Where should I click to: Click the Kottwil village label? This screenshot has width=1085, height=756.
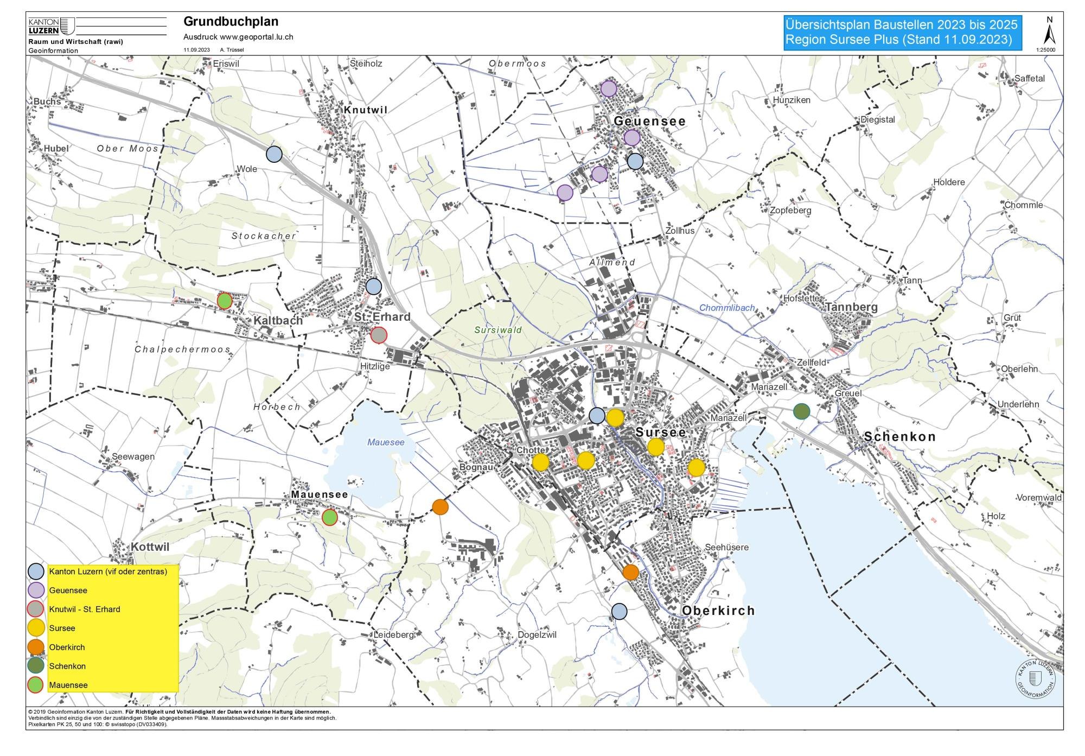[150, 547]
